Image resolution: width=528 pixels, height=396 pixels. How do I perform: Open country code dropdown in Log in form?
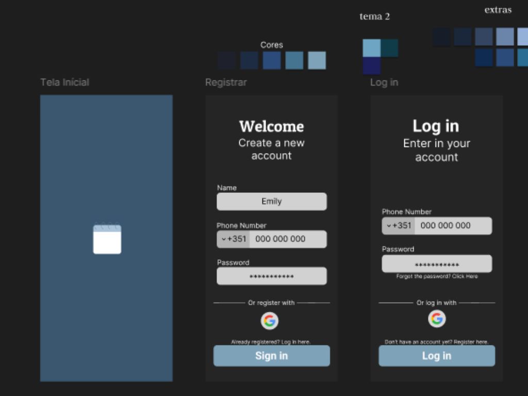[398, 226]
